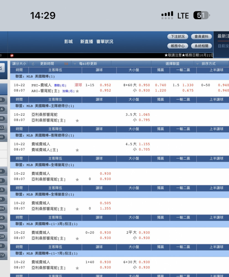Image resolution: width=229 pixels, height=277 pixels.
Task: Star the 客隊總得分 match row
Action: [x=77, y=150]
